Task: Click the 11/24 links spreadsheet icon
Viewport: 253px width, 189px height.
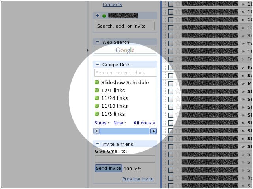Action: click(x=97, y=98)
